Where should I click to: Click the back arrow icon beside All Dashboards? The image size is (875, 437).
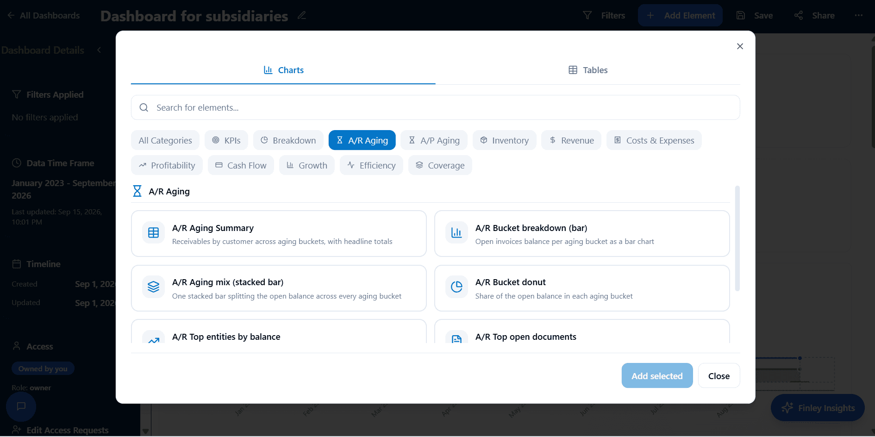pyautogui.click(x=11, y=15)
